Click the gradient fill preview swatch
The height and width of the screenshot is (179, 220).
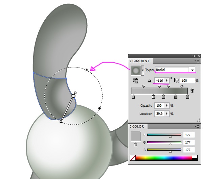pyautogui.click(x=135, y=71)
